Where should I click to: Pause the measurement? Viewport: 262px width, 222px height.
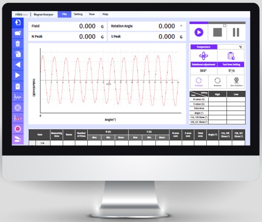click(236, 32)
